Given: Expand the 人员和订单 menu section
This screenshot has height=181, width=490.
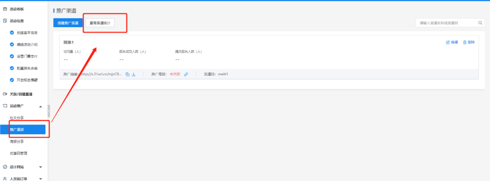Looking at the screenshot, I should [x=41, y=179].
